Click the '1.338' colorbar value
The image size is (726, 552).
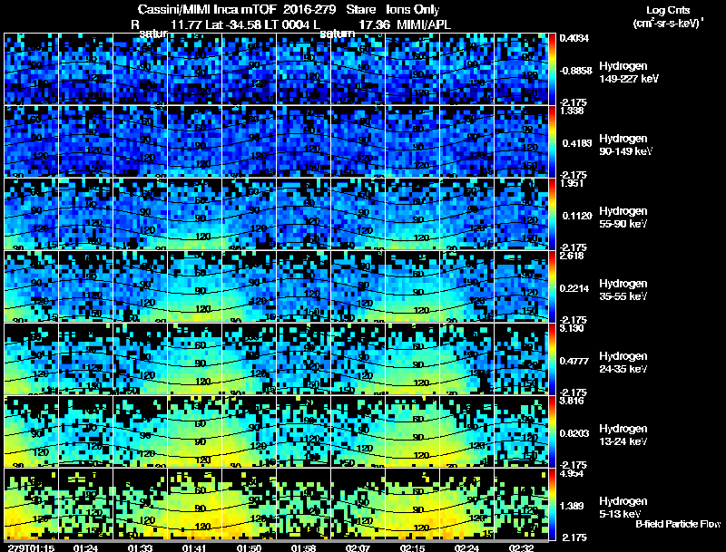pyautogui.click(x=573, y=111)
